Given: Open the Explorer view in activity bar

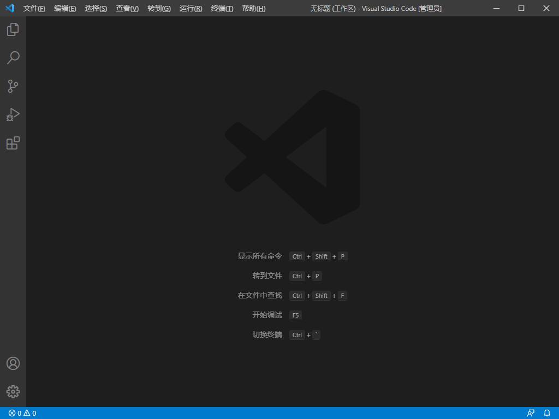Looking at the screenshot, I should click(13, 29).
